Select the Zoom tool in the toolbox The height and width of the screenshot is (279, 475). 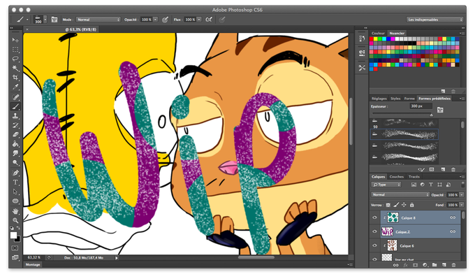[15, 220]
